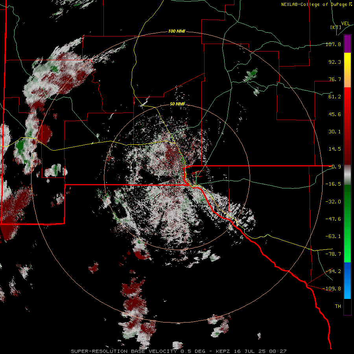This screenshot has height=354, width=354.
Task: Click the -32.0 velocity scale value
Action: (x=333, y=201)
